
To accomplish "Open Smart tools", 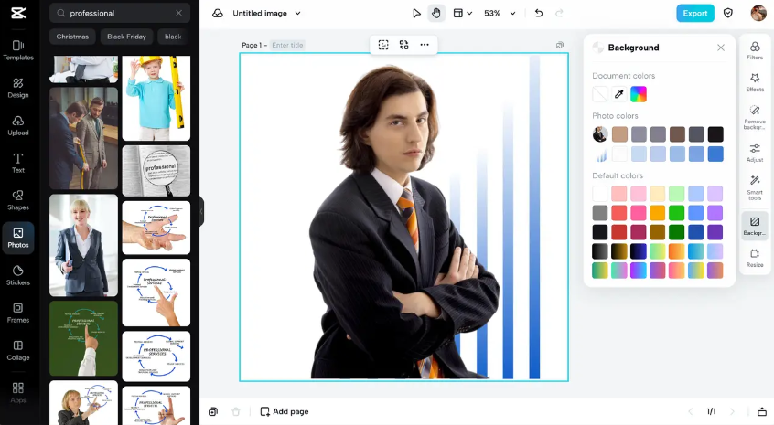I will point(755,188).
